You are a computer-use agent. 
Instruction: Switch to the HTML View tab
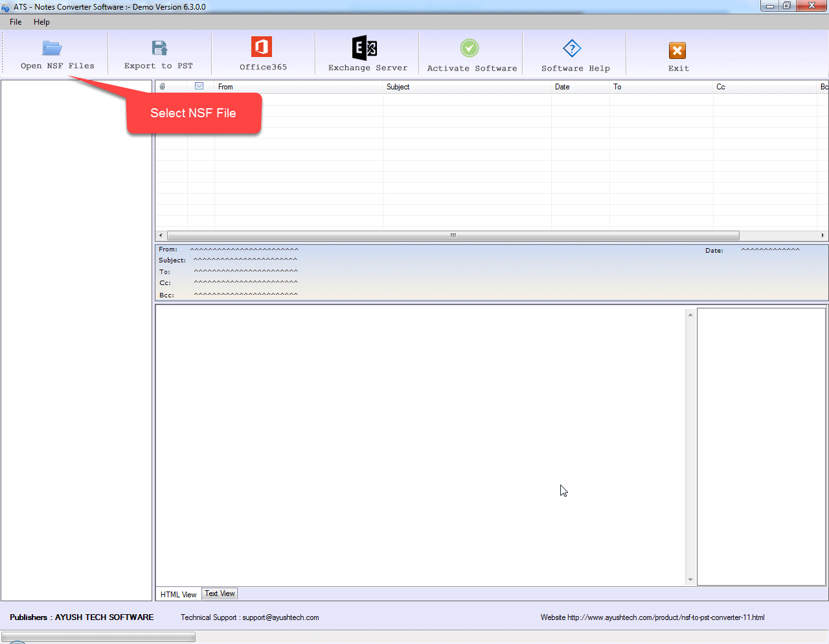(x=178, y=594)
